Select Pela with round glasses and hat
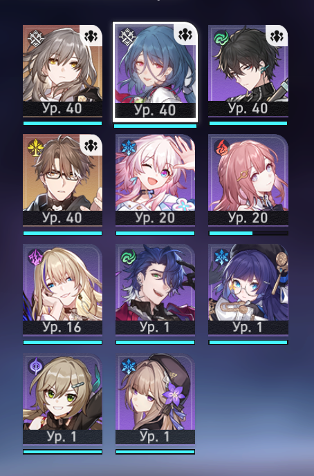The height and width of the screenshot is (476, 314). [248, 283]
